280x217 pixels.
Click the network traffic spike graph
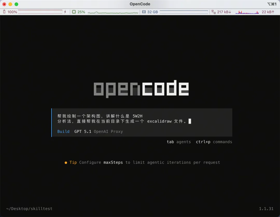pyautogui.click(x=247, y=12)
